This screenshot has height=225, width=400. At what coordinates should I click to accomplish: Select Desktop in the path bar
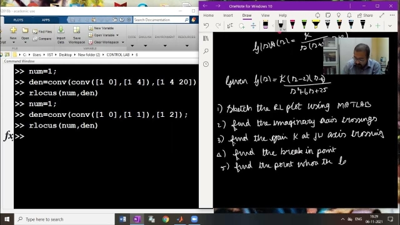pos(65,55)
